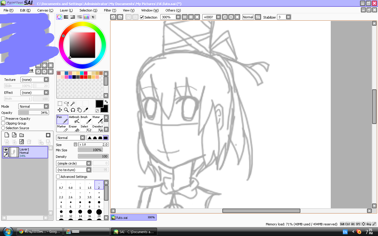Select the Brush tool
Image resolution: width=378 pixels, height=236 pixels.
click(86, 119)
